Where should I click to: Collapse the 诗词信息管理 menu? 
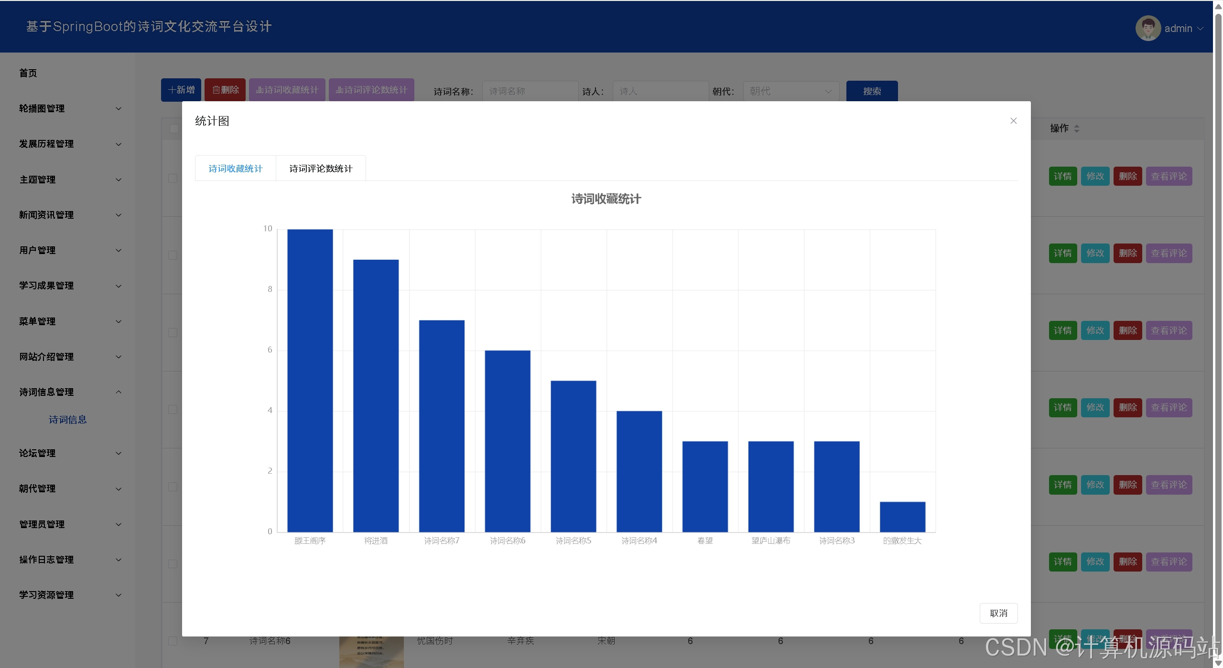point(70,392)
